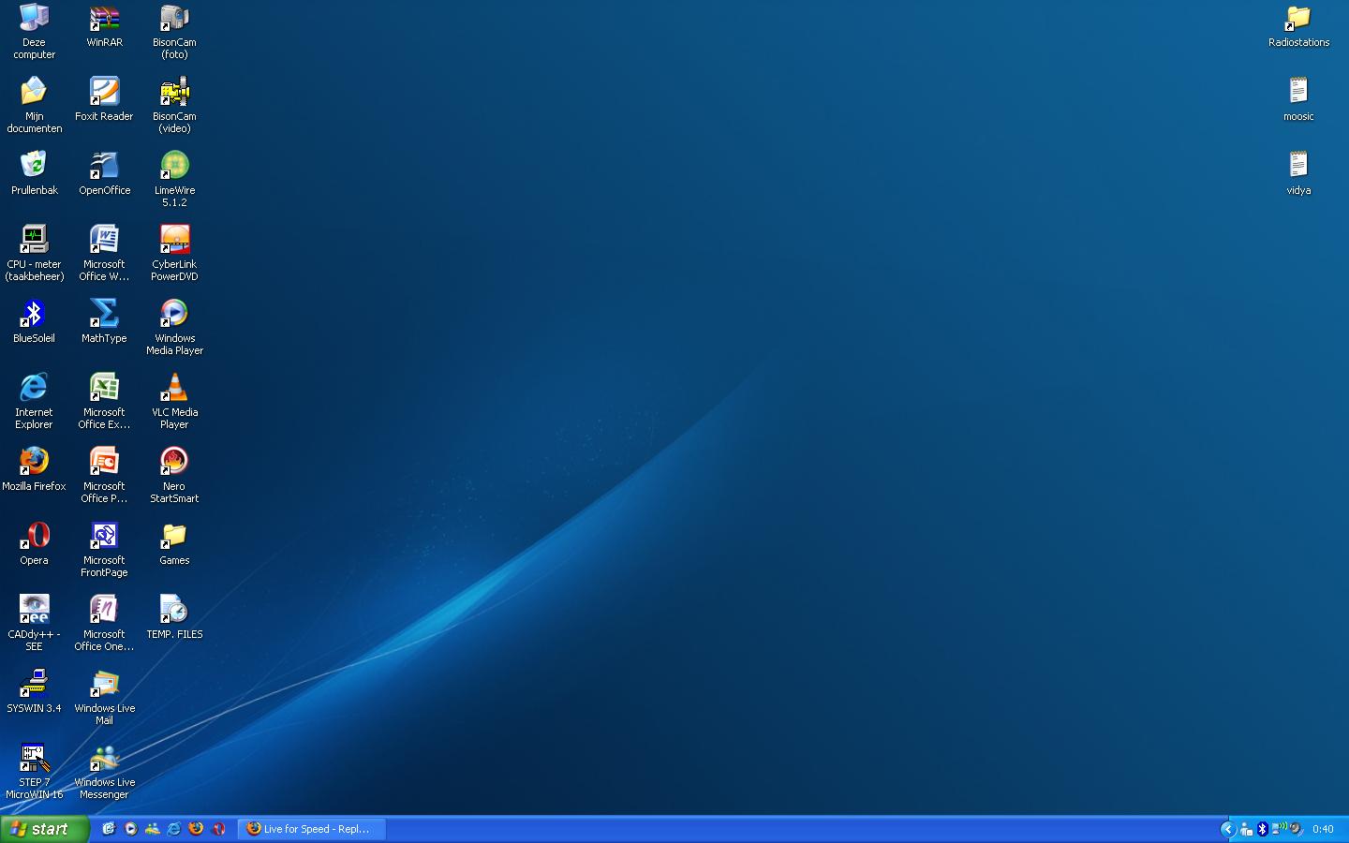This screenshot has height=843, width=1349.
Task: Launch Outlook Express from Quick Launch
Action: 109,829
